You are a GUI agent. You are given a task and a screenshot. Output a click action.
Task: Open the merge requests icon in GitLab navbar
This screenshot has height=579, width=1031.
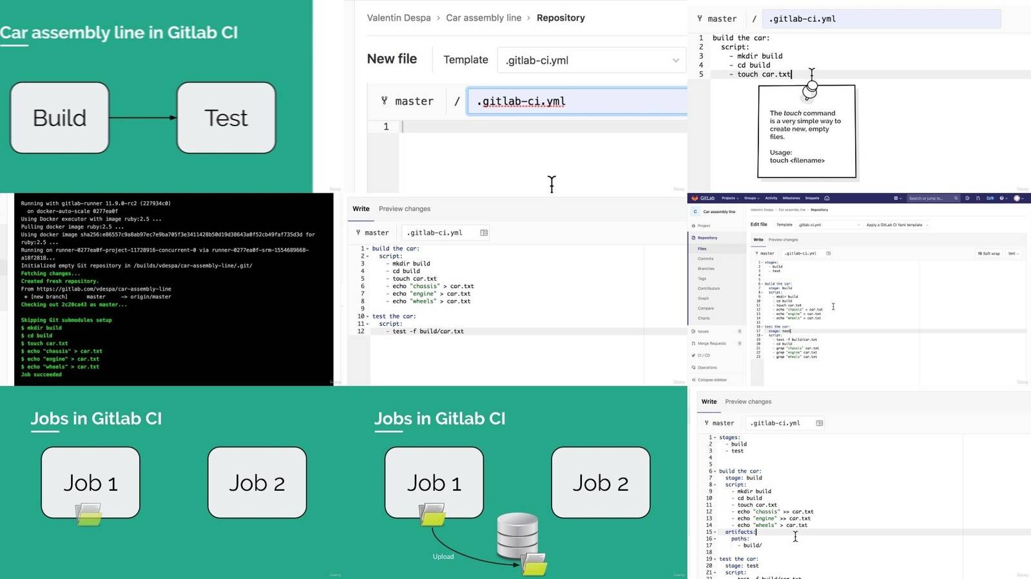coord(978,198)
